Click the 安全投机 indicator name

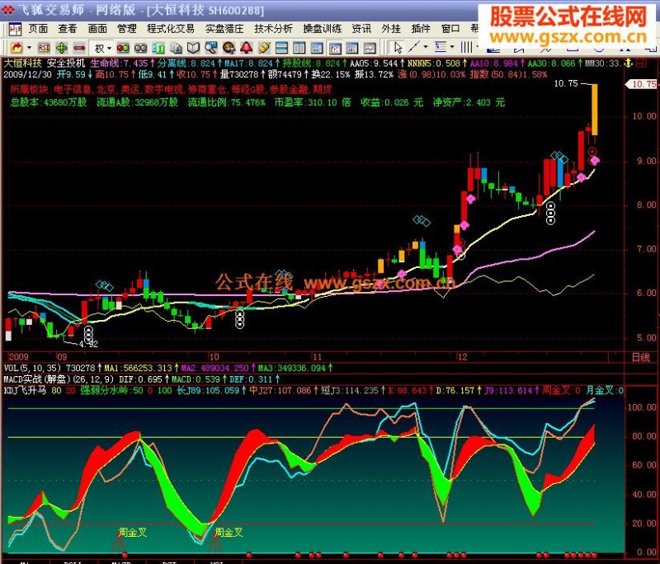66,63
